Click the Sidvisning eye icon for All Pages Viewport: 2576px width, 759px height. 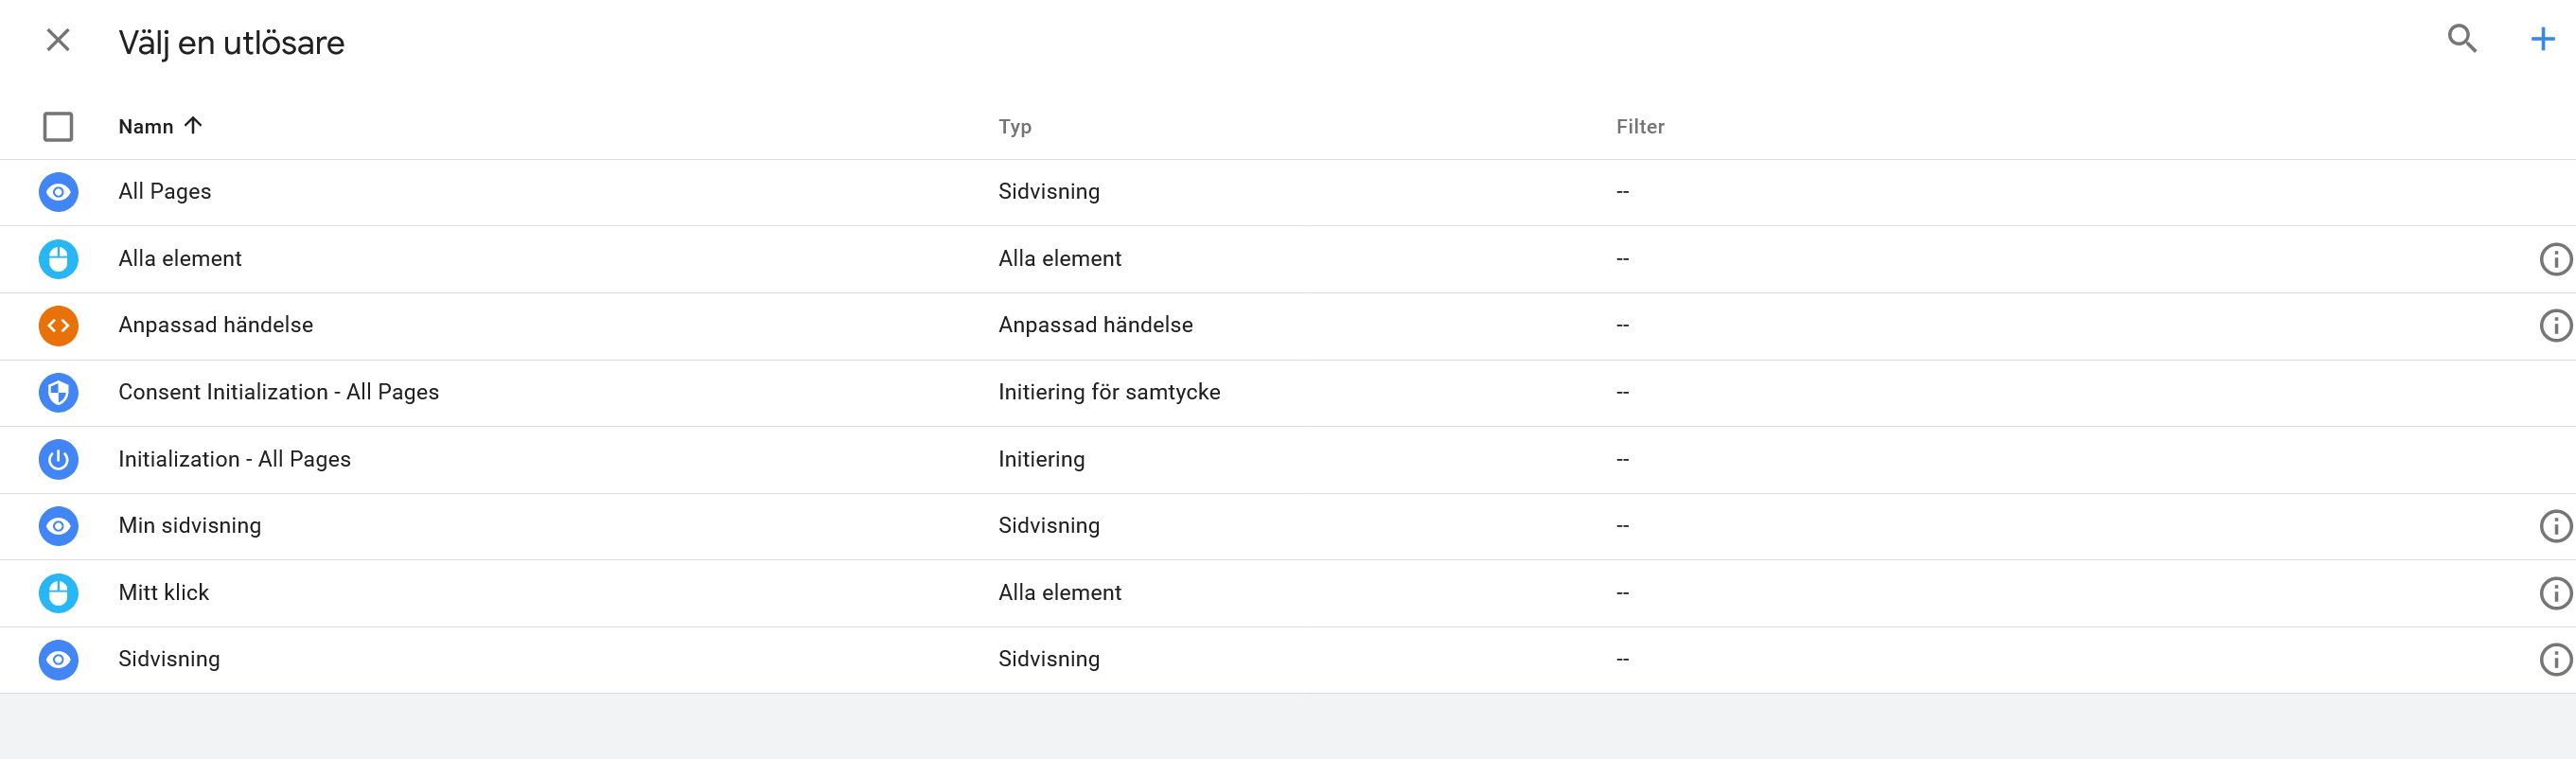(x=58, y=191)
